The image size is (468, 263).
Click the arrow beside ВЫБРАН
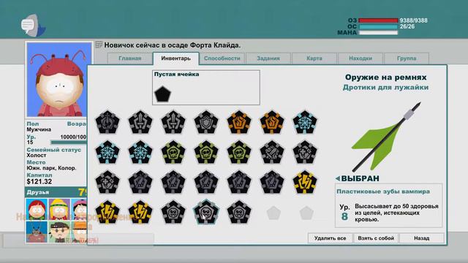click(x=338, y=178)
